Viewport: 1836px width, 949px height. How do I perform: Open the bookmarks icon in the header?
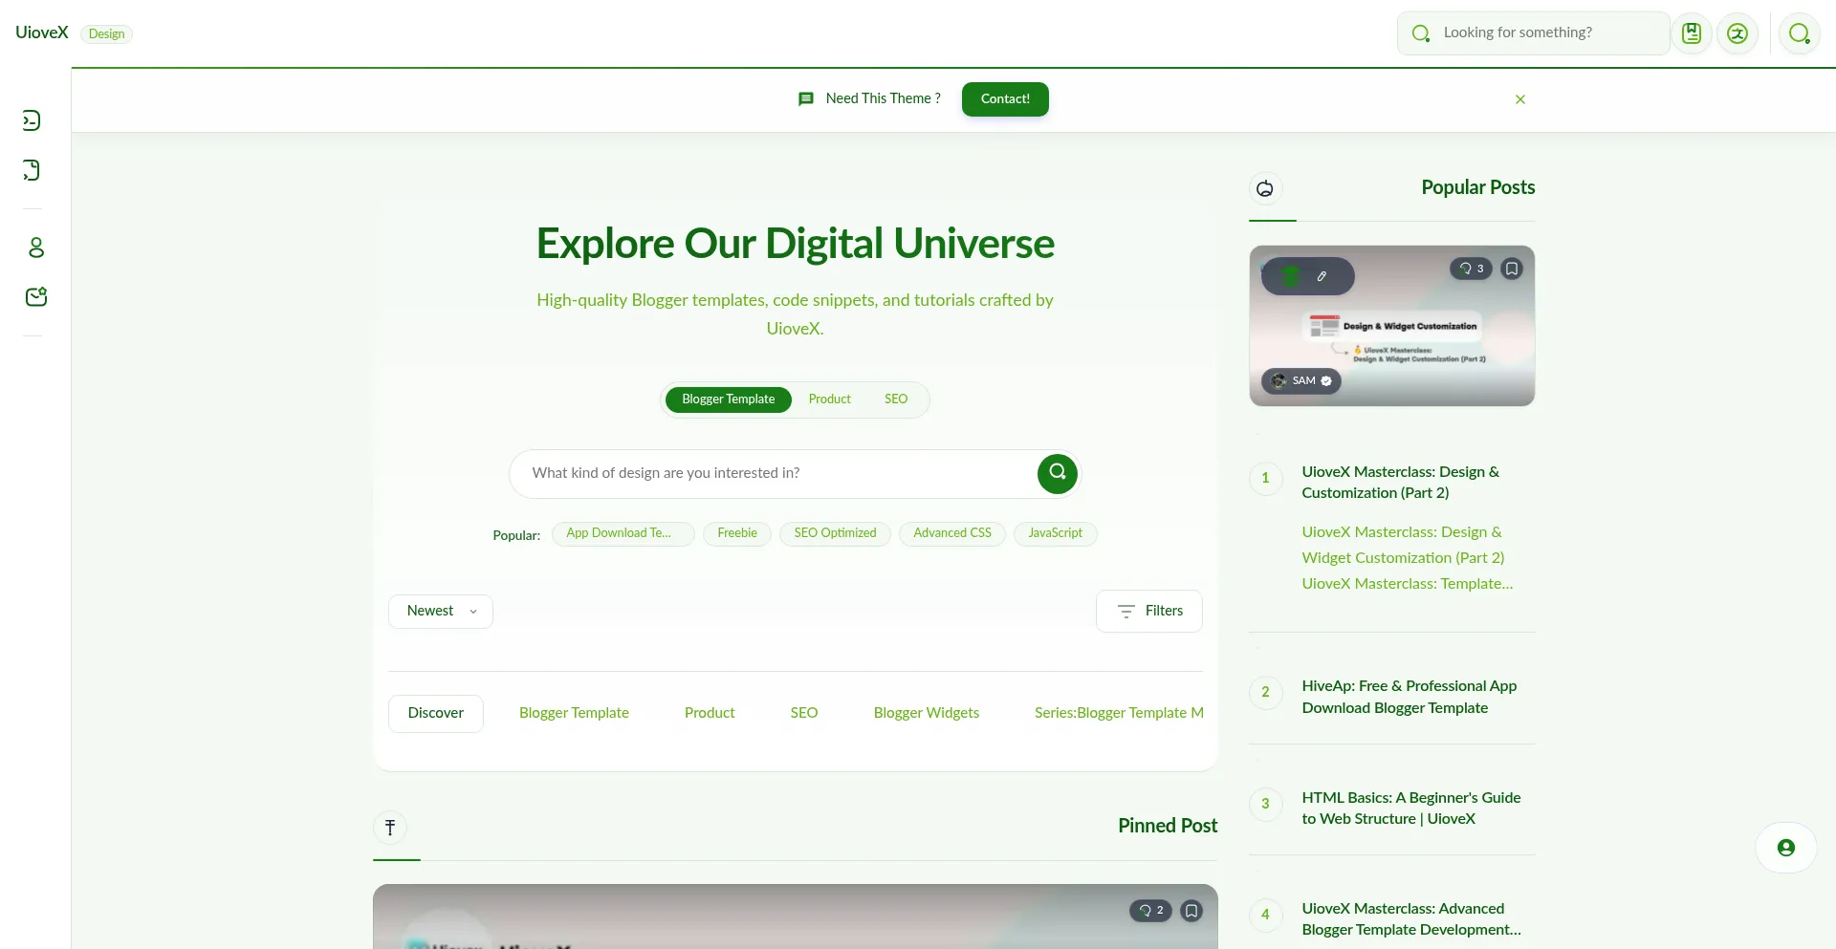click(1692, 33)
